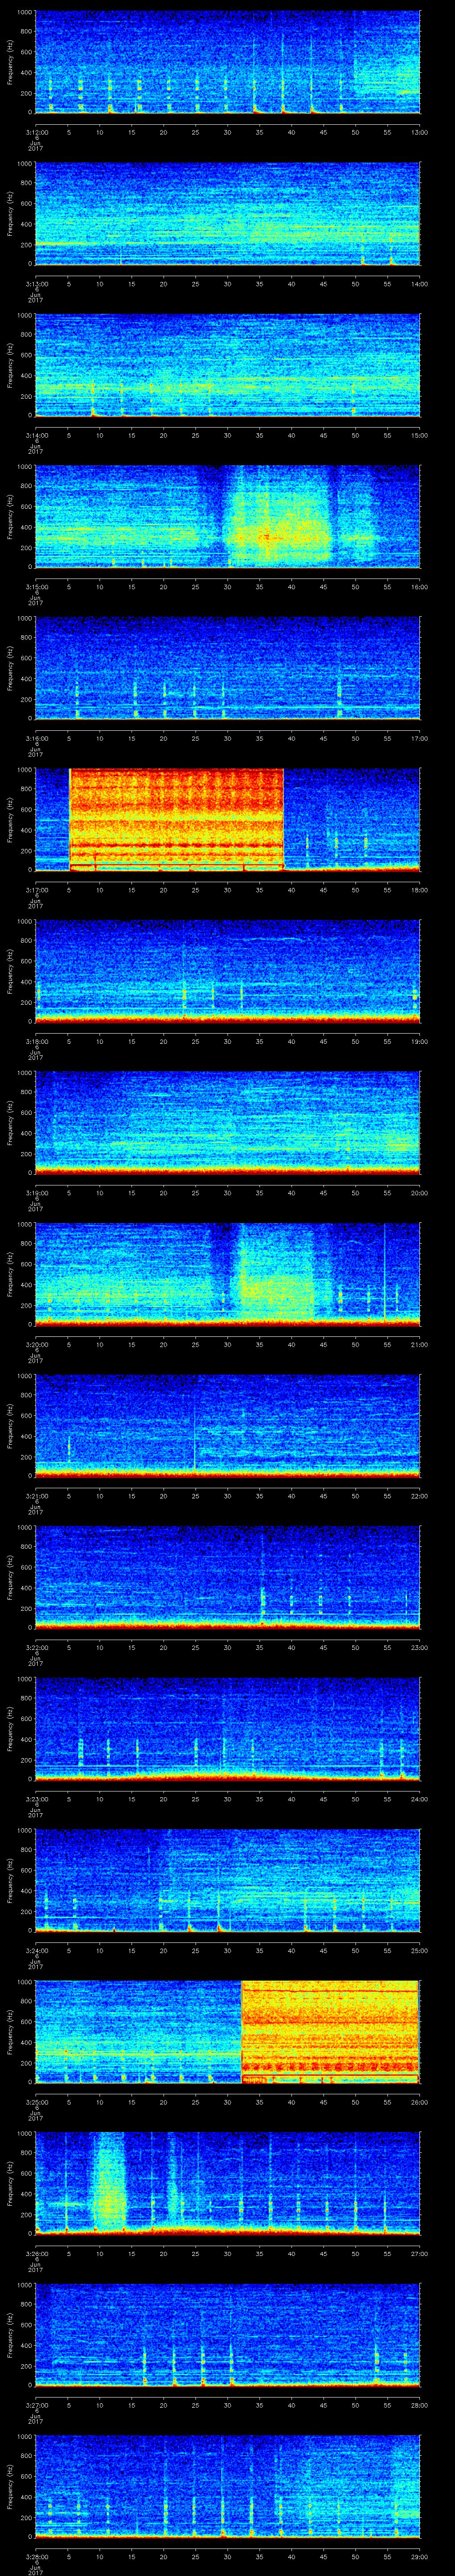
Task: Click the 3:19:00 spectrogram panel
Action: point(227,1121)
